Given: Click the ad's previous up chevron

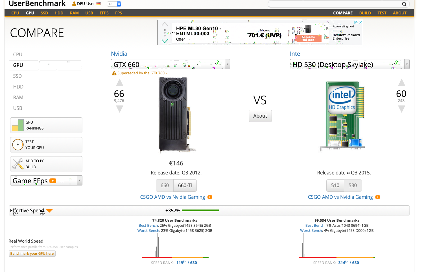Looking at the screenshot, I should 165,24.
